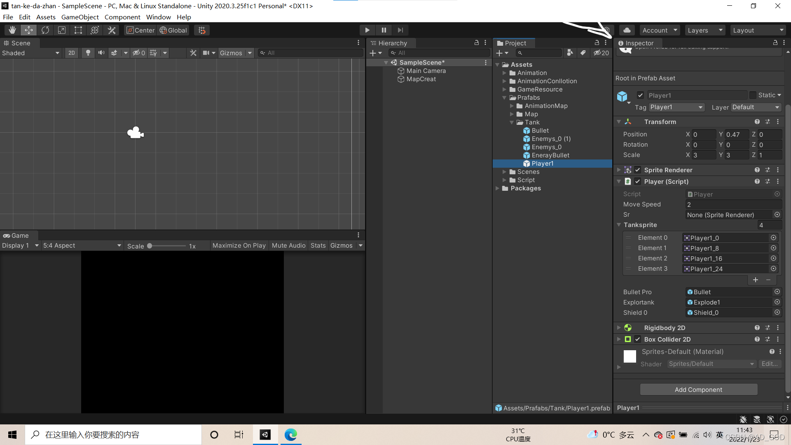Select the Component menu item
Image resolution: width=791 pixels, height=445 pixels.
[122, 17]
